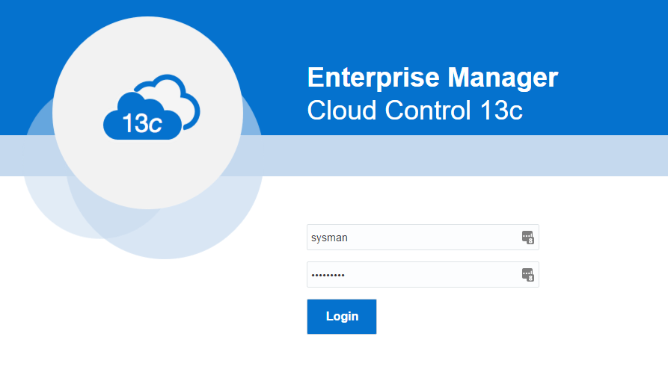Open password manager icon in password field
Image resolution: width=668 pixels, height=369 pixels.
click(x=528, y=275)
